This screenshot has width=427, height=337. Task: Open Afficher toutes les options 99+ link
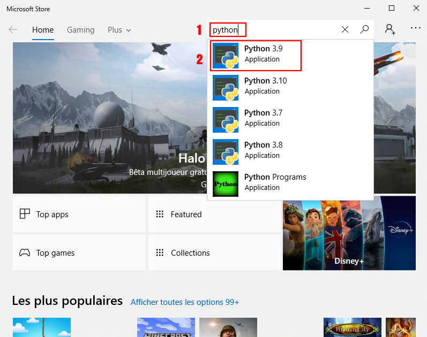185,302
